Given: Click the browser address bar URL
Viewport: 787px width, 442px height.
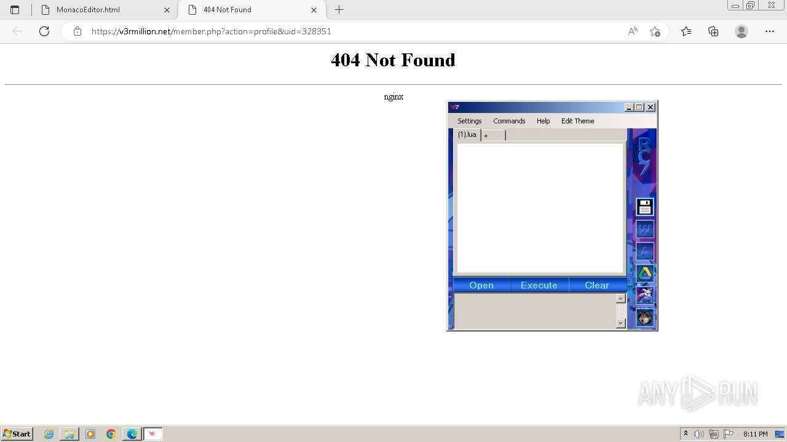Looking at the screenshot, I should pyautogui.click(x=211, y=31).
